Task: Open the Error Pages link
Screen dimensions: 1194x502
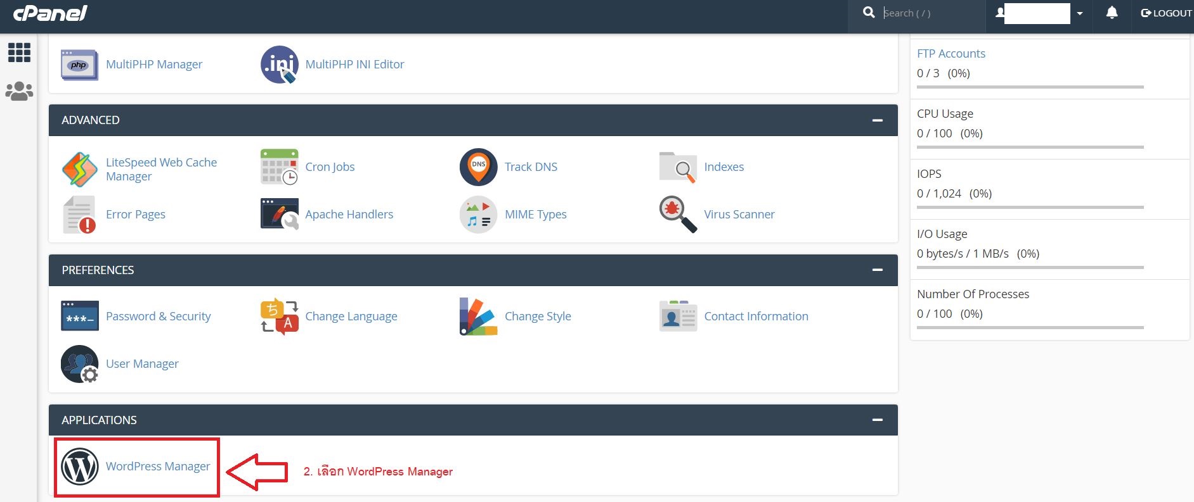Action: click(135, 215)
